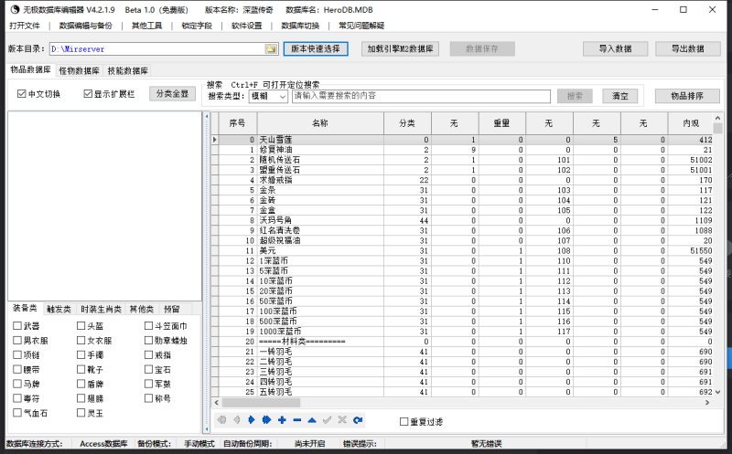Select the 超级祝福油 name cell
732x454 pixels.
[x=320, y=240]
